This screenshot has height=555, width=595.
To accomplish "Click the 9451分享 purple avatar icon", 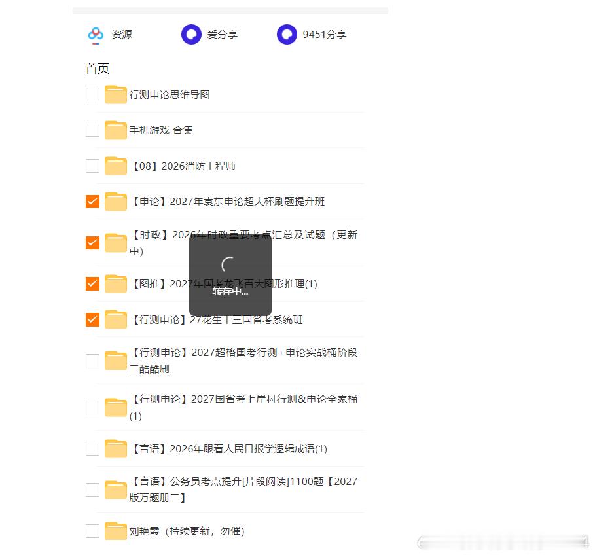I will [287, 35].
